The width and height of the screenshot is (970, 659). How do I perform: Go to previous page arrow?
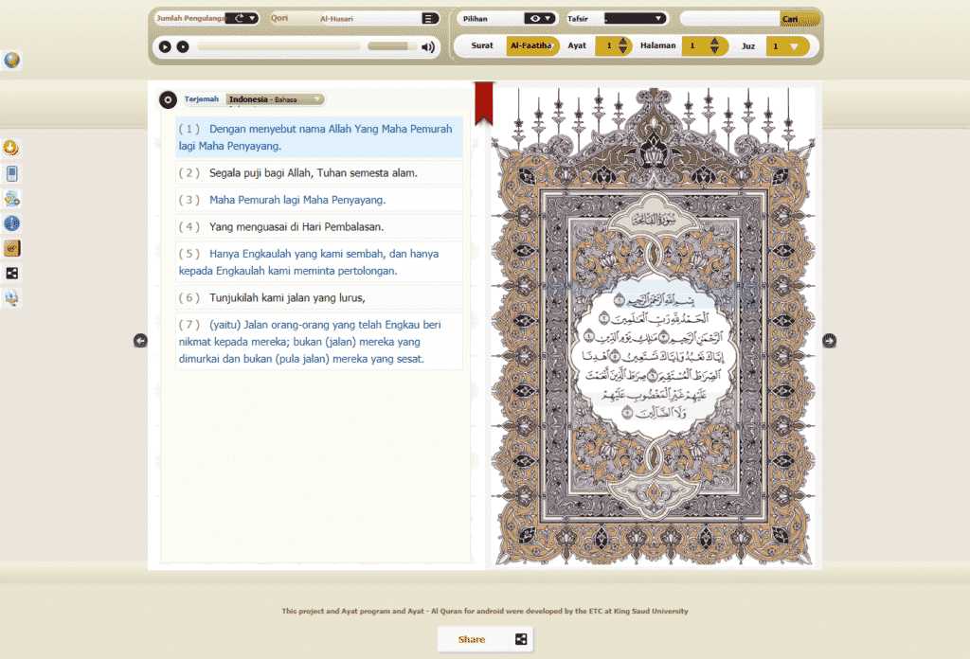click(140, 341)
